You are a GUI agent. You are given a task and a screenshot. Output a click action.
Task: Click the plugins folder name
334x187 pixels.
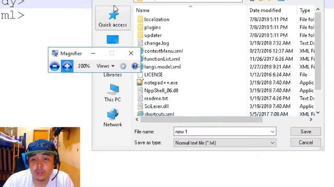pos(152,28)
